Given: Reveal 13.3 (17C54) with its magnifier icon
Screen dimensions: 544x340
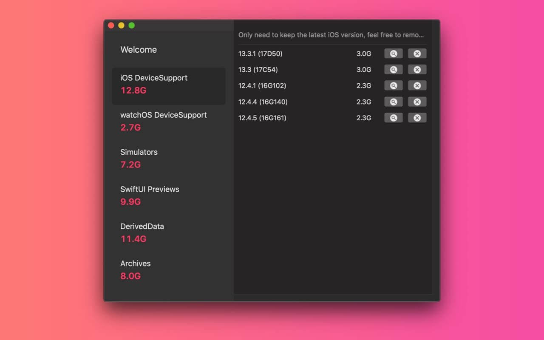Looking at the screenshot, I should pyautogui.click(x=394, y=70).
